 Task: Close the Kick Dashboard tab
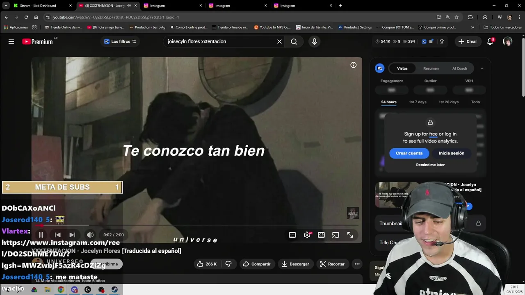pyautogui.click(x=71, y=6)
